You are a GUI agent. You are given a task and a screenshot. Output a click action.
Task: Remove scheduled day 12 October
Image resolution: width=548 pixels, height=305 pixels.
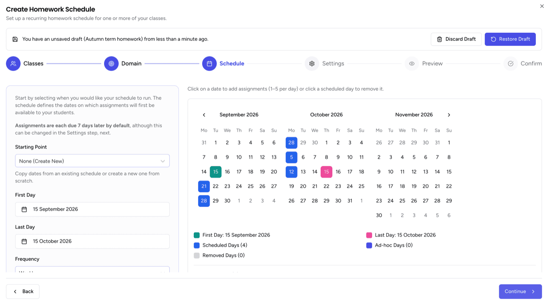[x=291, y=172]
